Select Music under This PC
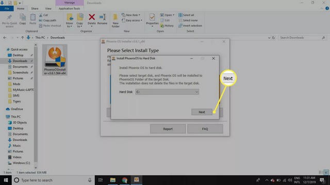330x185 pixels. point(16,145)
